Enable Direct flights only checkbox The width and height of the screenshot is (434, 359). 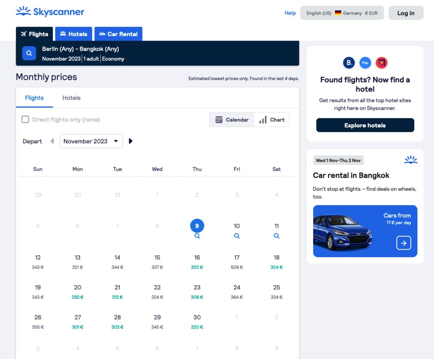(x=26, y=120)
